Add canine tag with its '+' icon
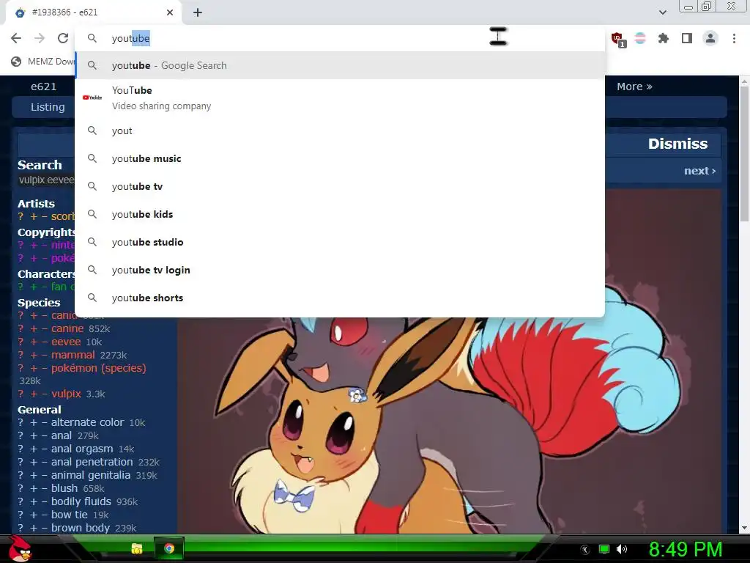The height and width of the screenshot is (563, 750). pyautogui.click(x=34, y=329)
